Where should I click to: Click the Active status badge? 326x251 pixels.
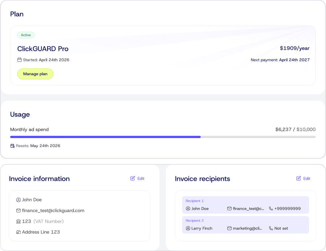[x=26, y=35]
